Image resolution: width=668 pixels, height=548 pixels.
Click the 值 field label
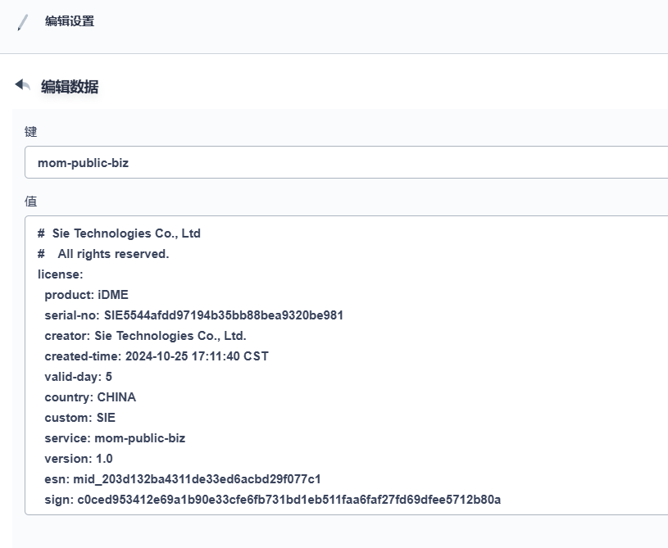click(x=30, y=201)
